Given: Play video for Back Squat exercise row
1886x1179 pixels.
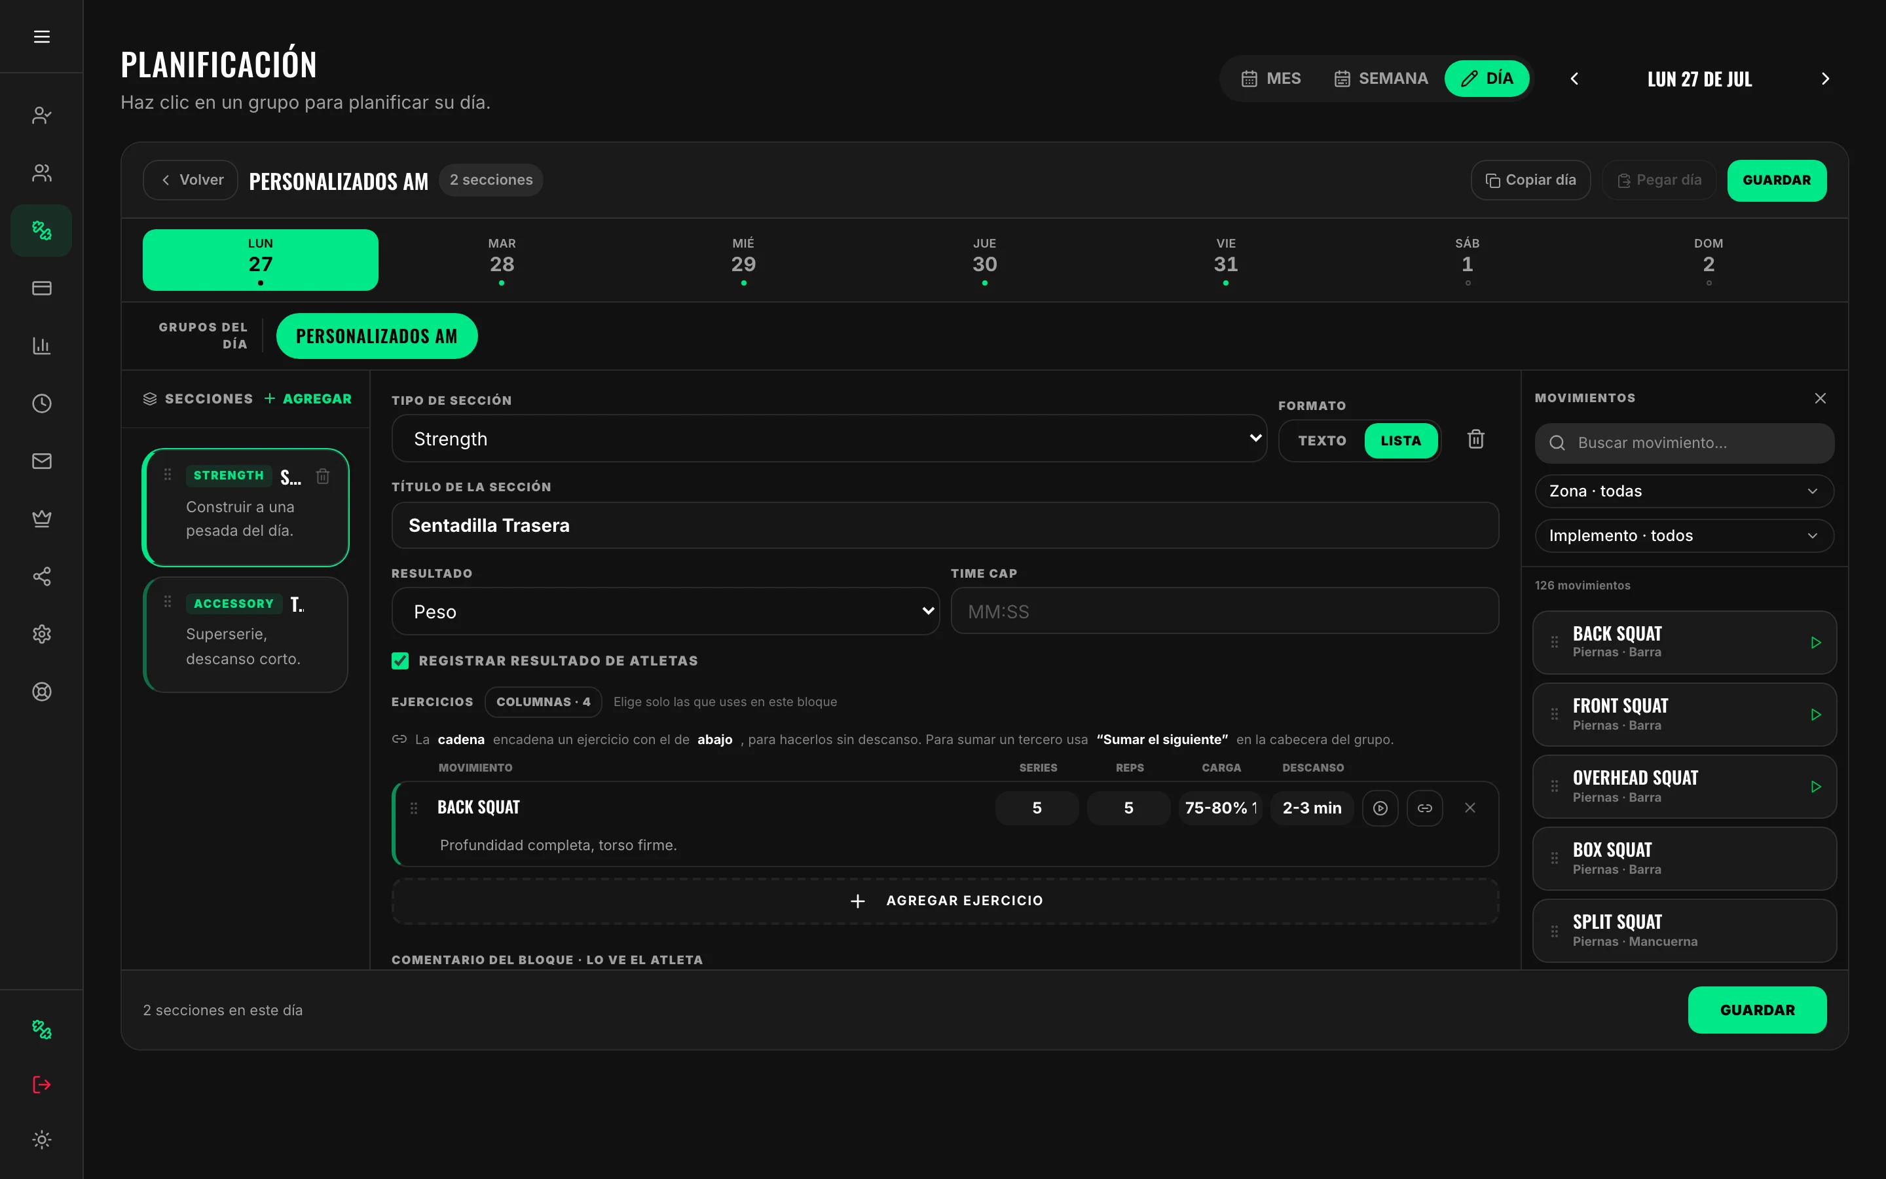Looking at the screenshot, I should [1379, 808].
